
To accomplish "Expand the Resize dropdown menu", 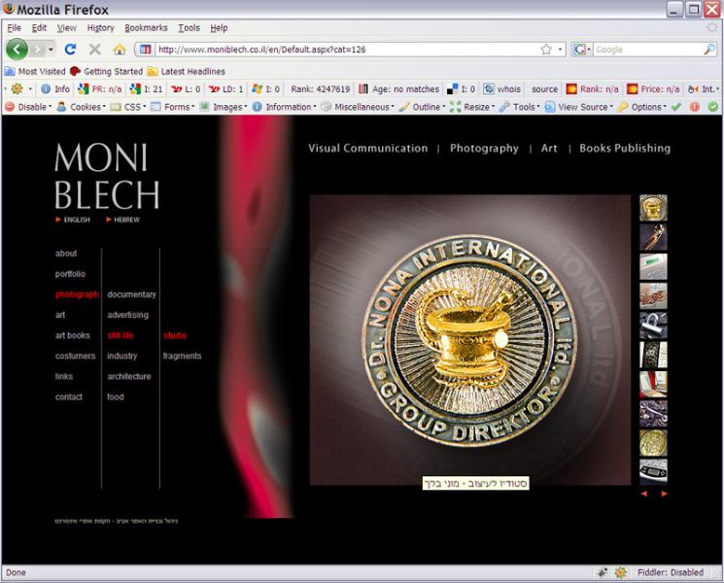I will coord(472,107).
